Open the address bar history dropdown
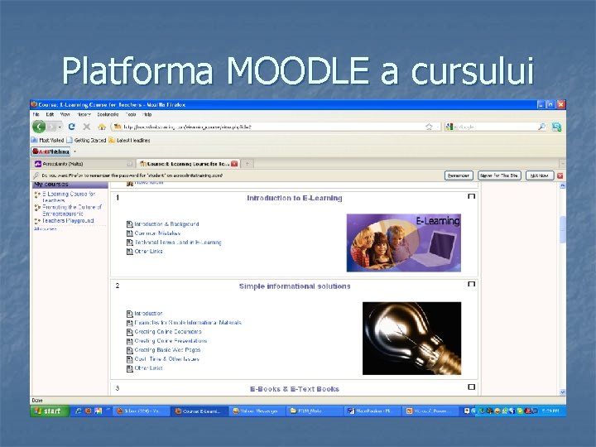This screenshot has width=596, height=447. pos(438,127)
